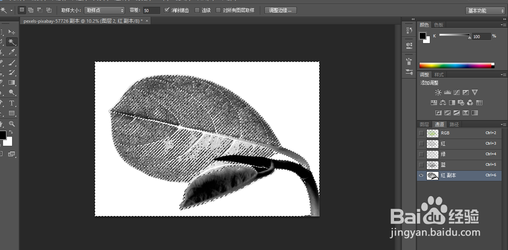508x250 pixels.
Task: Open Adjustments panel flyout menu
Action: (504, 74)
